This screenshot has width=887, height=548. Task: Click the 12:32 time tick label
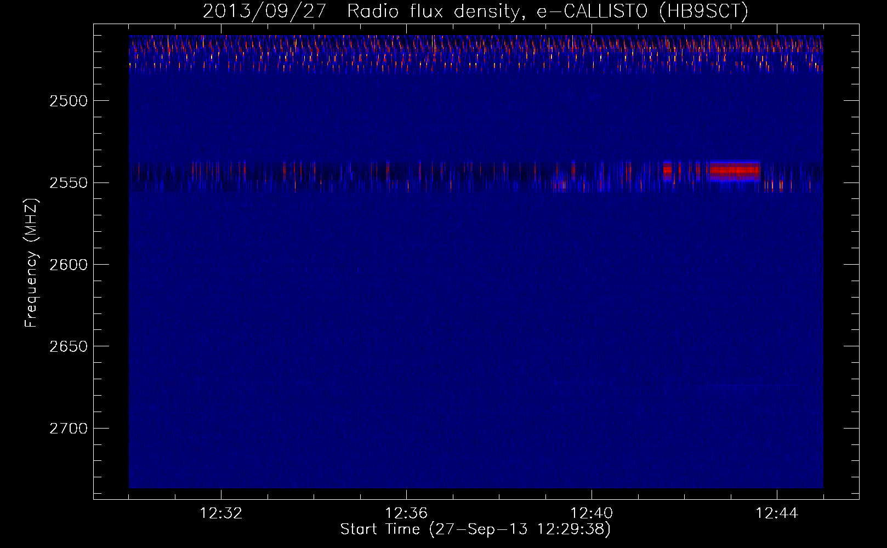point(221,513)
